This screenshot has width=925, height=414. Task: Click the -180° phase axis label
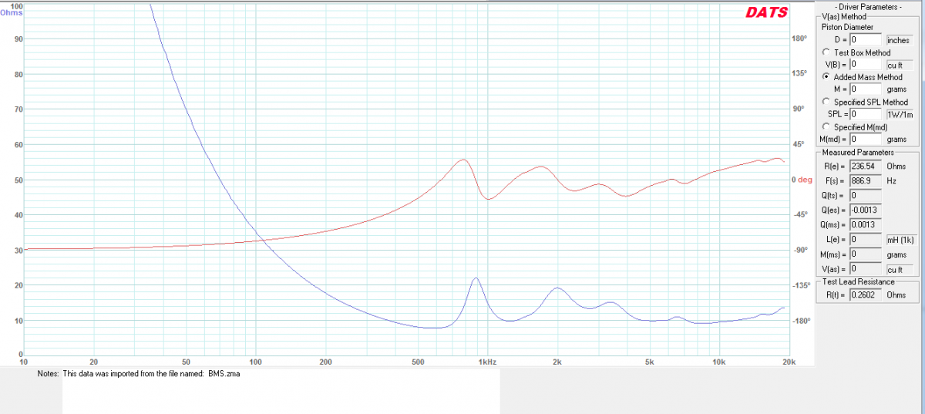click(800, 321)
